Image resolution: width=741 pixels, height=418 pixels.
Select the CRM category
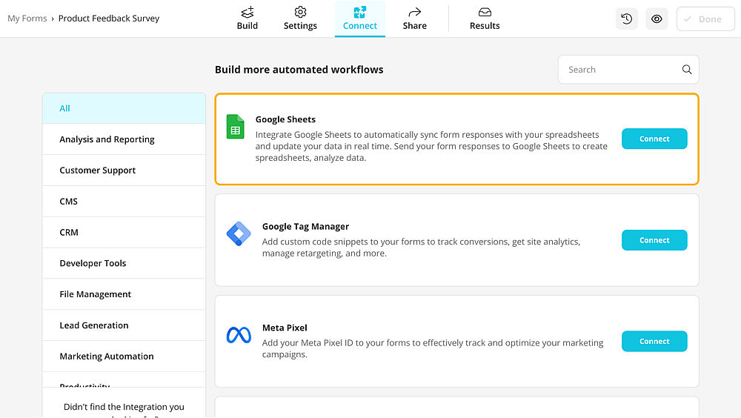point(124,232)
